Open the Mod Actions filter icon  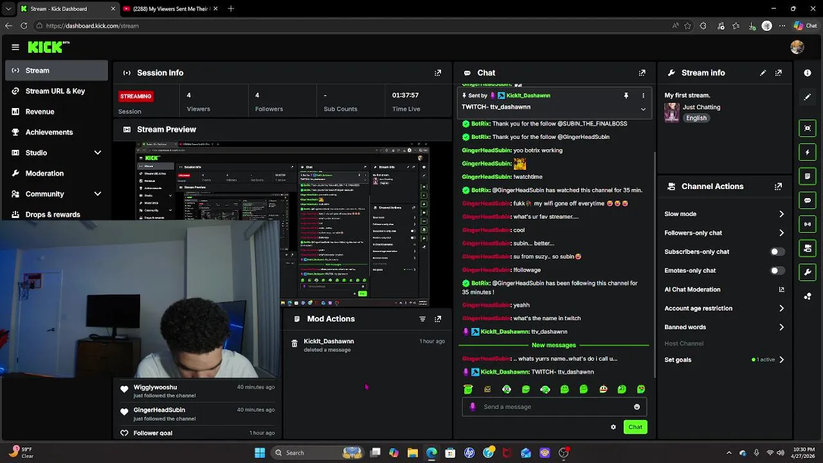coord(422,319)
